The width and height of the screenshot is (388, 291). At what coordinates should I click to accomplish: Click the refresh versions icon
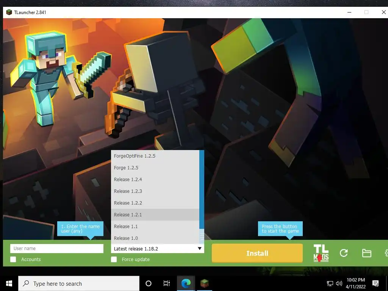click(x=344, y=253)
